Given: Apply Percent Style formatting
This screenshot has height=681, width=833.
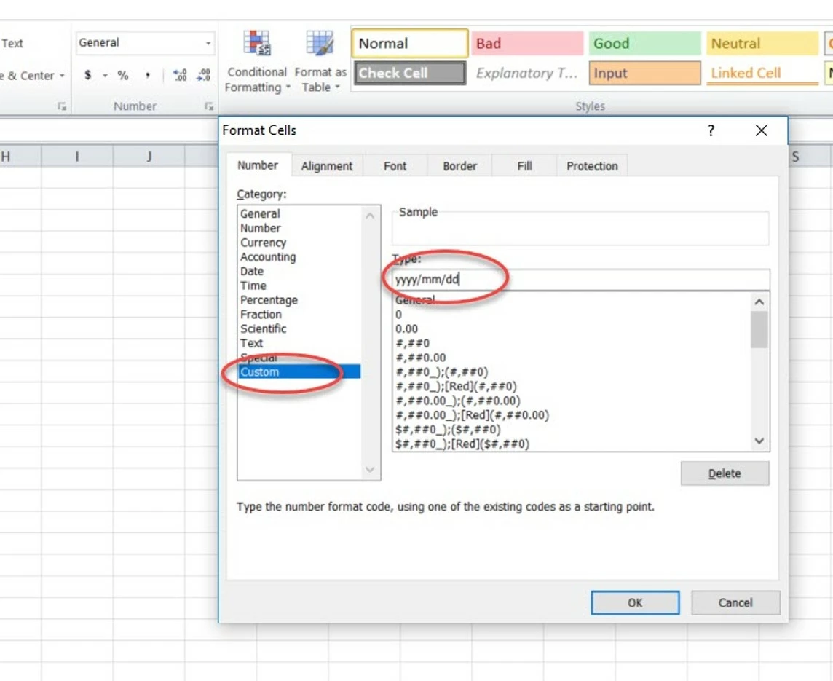Looking at the screenshot, I should tap(121, 75).
